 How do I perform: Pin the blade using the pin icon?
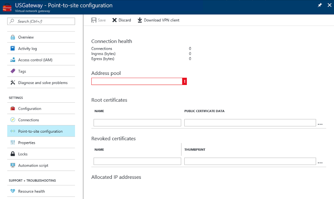pos(320,5)
